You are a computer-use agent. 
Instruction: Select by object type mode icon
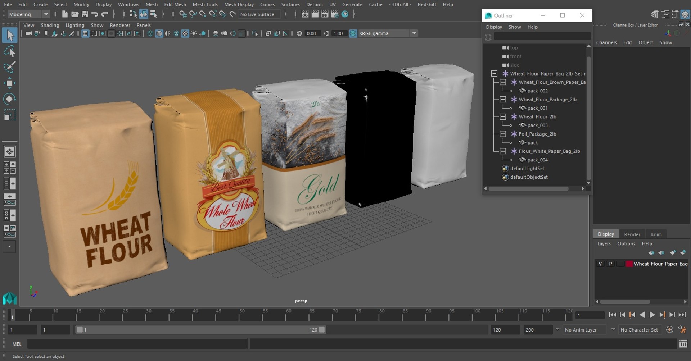pos(143,14)
